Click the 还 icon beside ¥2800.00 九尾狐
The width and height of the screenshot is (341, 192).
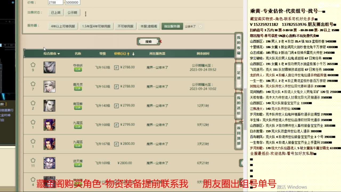click(116, 144)
